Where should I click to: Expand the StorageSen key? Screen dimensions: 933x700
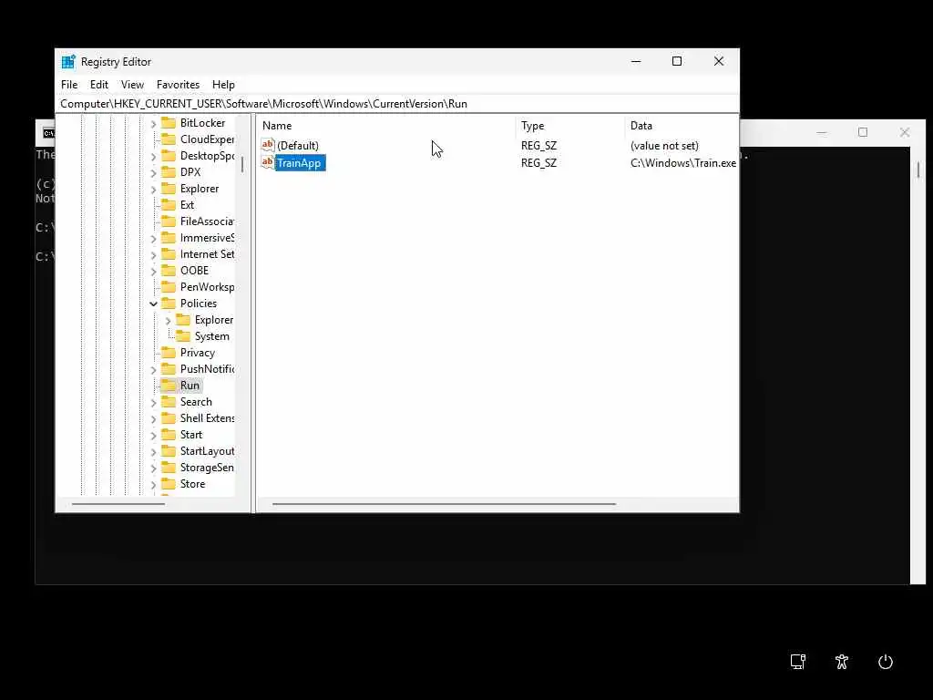coord(153,468)
